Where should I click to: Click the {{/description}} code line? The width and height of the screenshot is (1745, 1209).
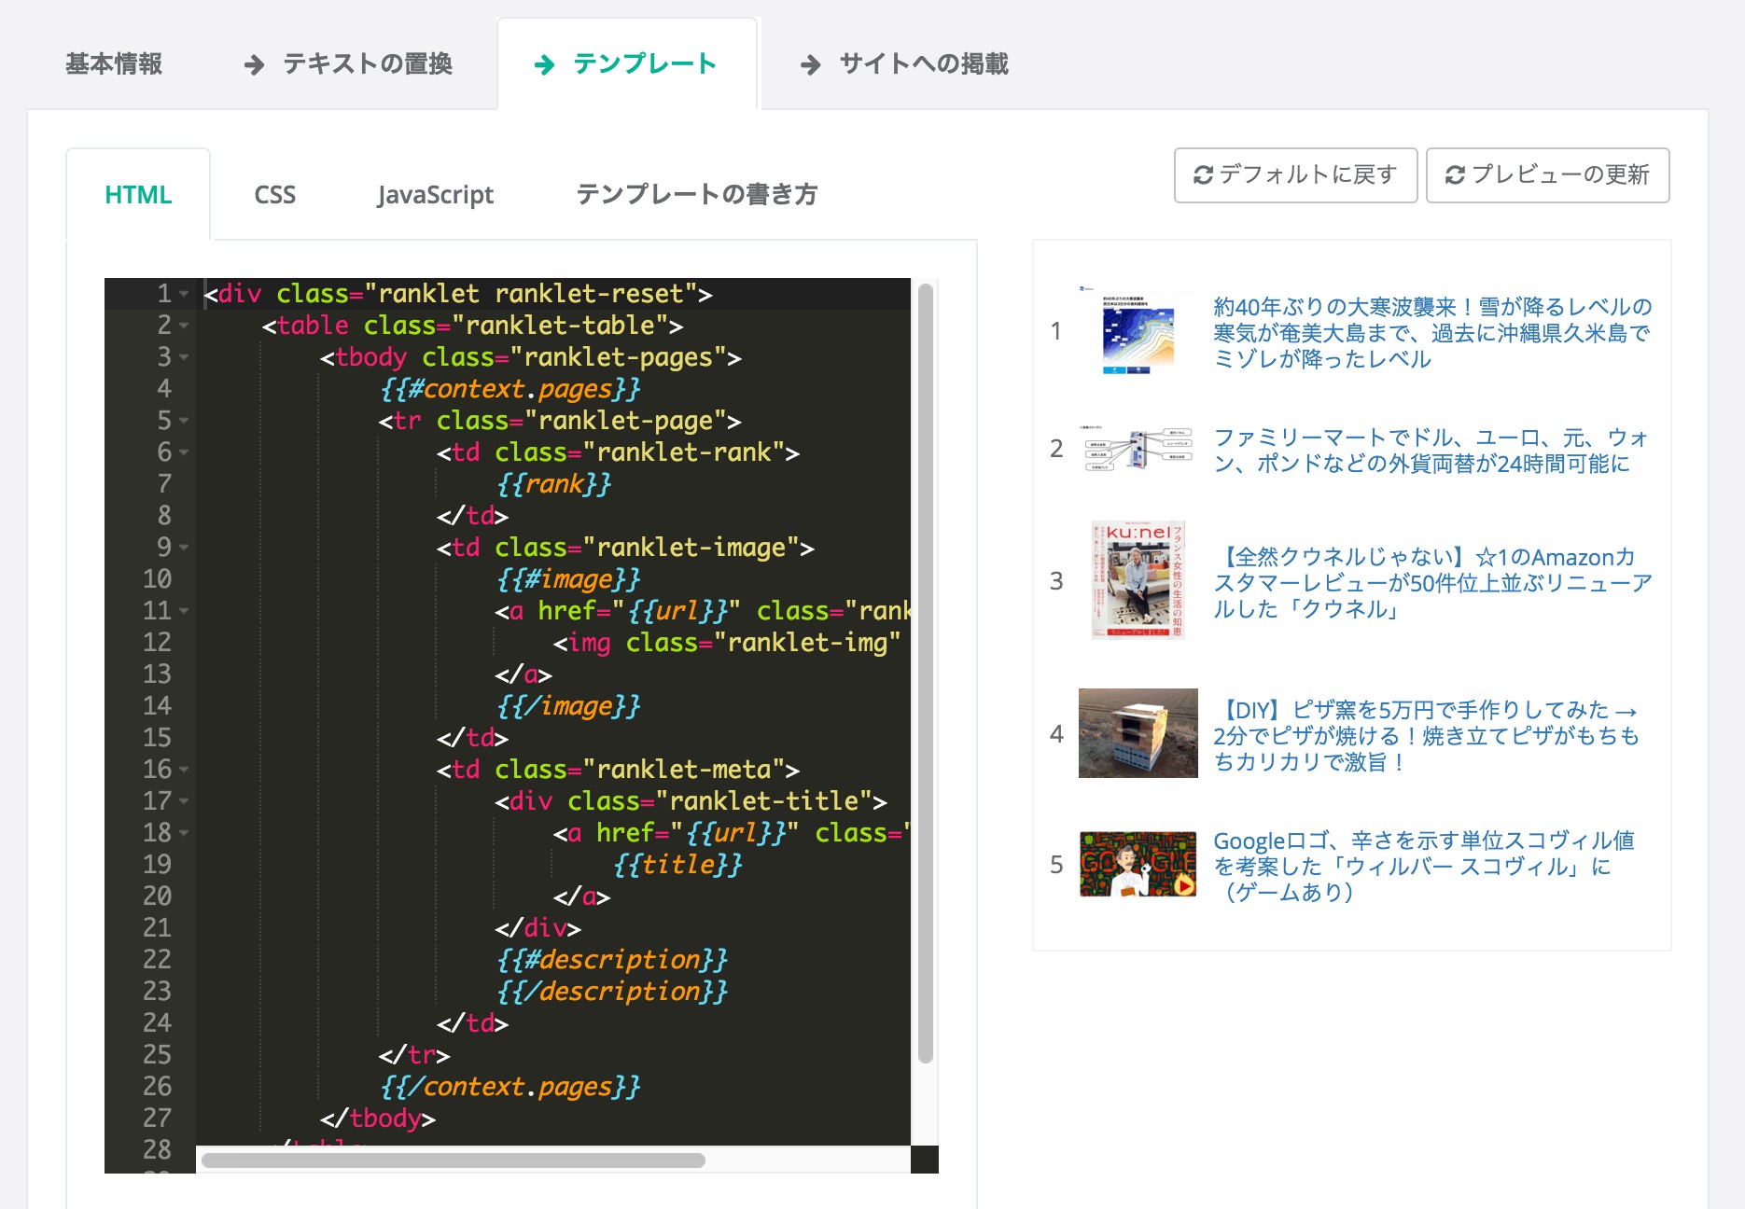[612, 992]
